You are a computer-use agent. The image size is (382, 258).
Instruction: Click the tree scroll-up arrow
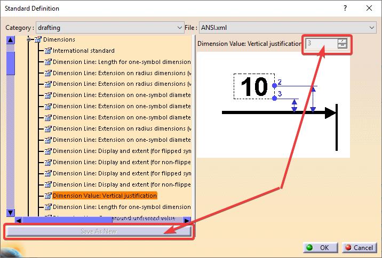click(11, 39)
